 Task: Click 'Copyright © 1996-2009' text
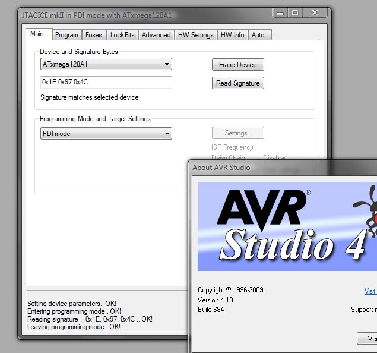click(230, 290)
